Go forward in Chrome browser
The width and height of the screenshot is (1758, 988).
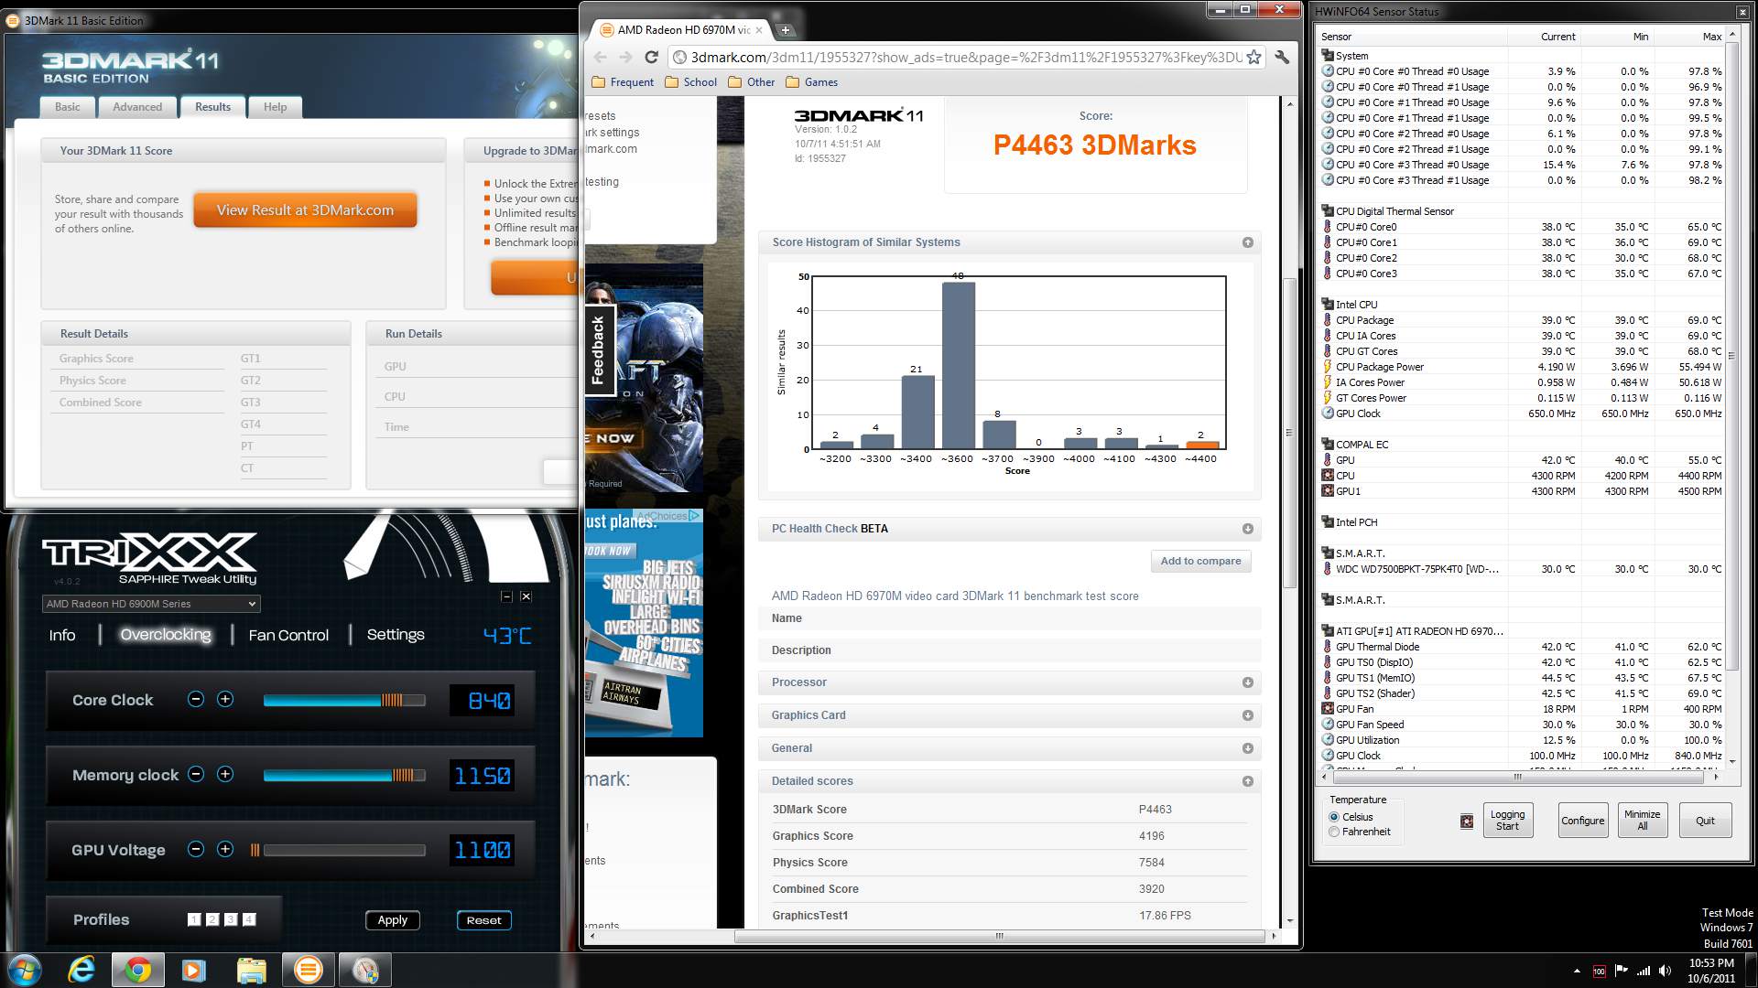tap(625, 57)
